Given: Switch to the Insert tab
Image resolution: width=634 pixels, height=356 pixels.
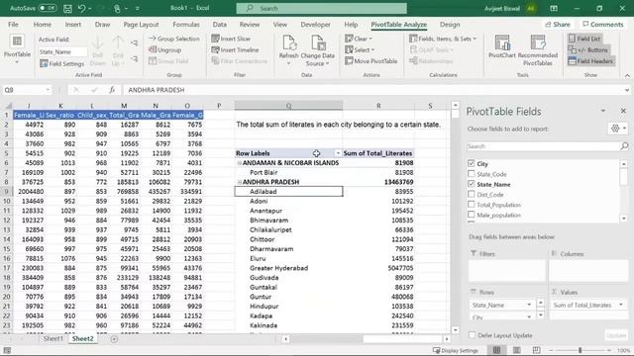Looking at the screenshot, I should (73, 25).
